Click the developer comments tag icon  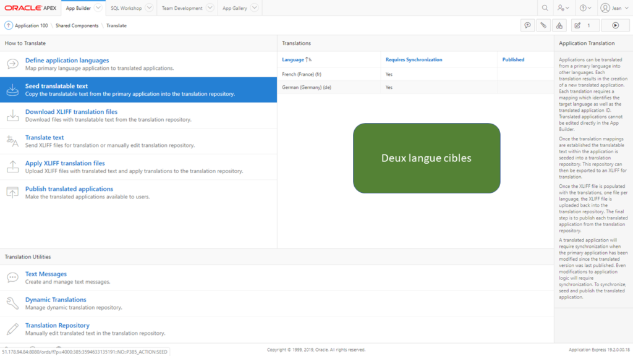tap(543, 25)
